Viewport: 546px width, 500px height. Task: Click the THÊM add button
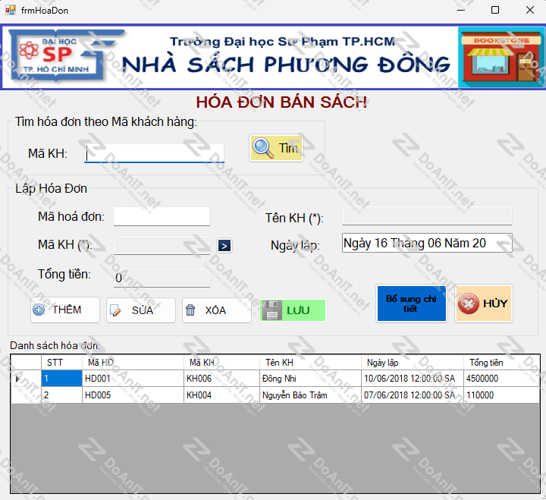tap(65, 310)
